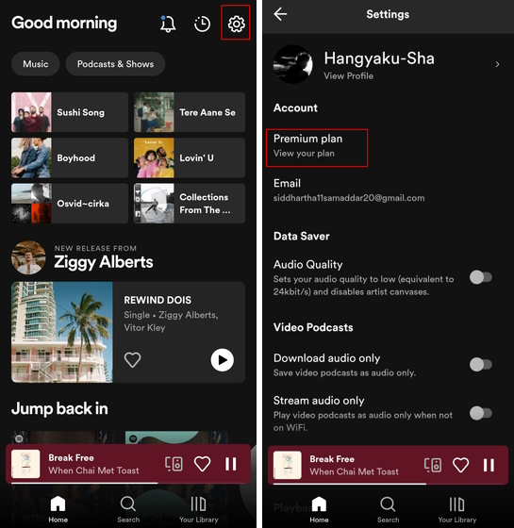Open settings gear on Home screen

tap(236, 24)
